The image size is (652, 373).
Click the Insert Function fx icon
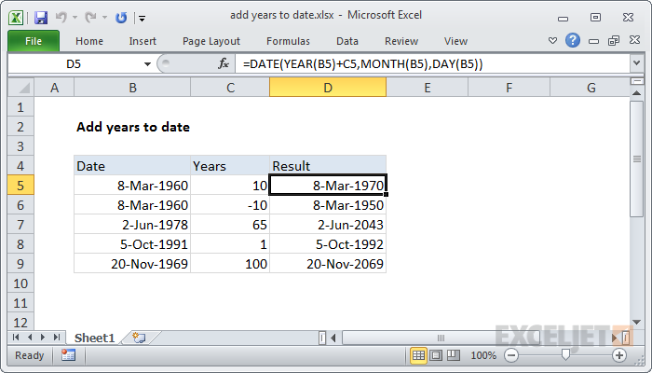[224, 63]
